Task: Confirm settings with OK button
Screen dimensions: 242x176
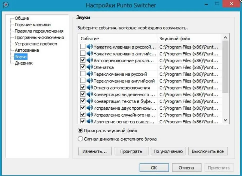Action: (x=154, y=168)
